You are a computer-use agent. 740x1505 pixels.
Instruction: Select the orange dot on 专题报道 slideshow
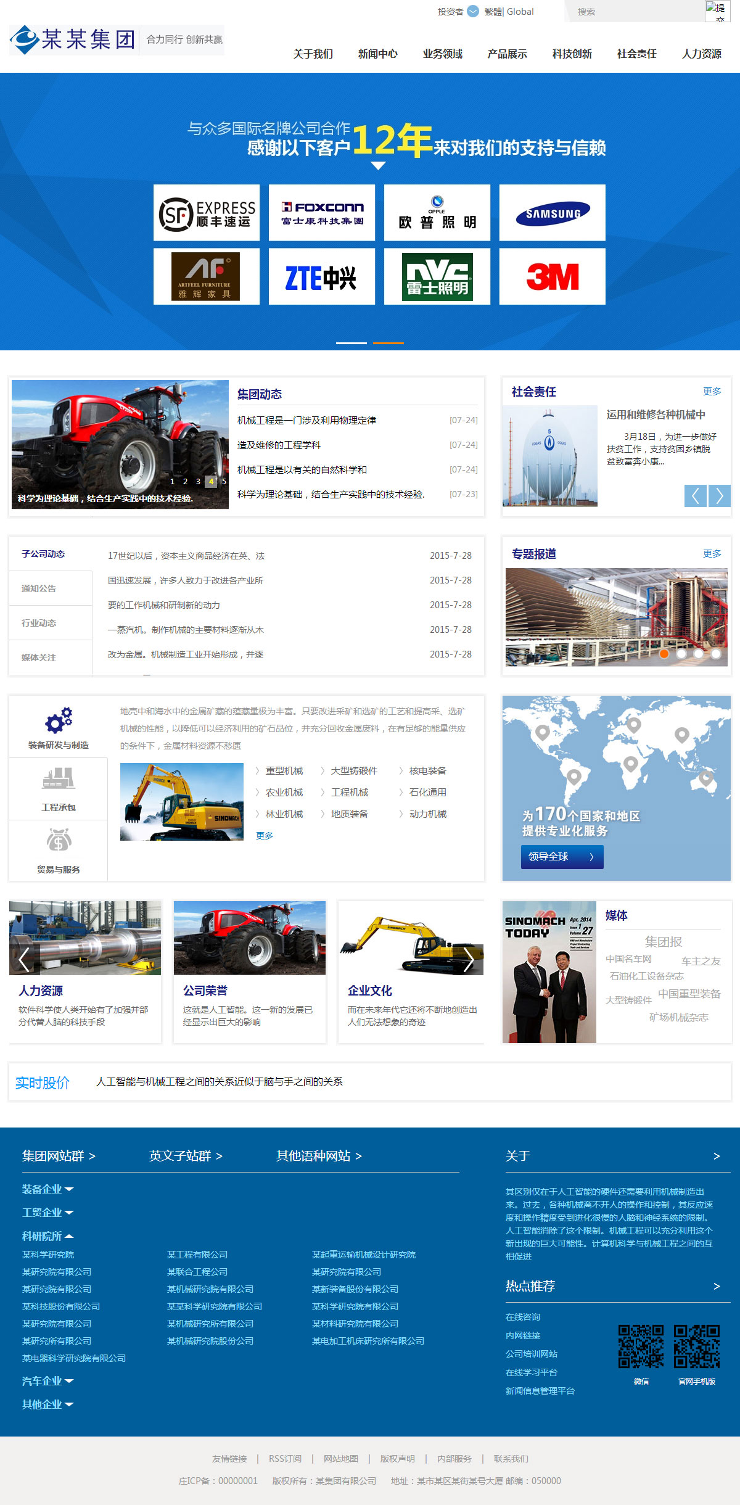click(664, 654)
